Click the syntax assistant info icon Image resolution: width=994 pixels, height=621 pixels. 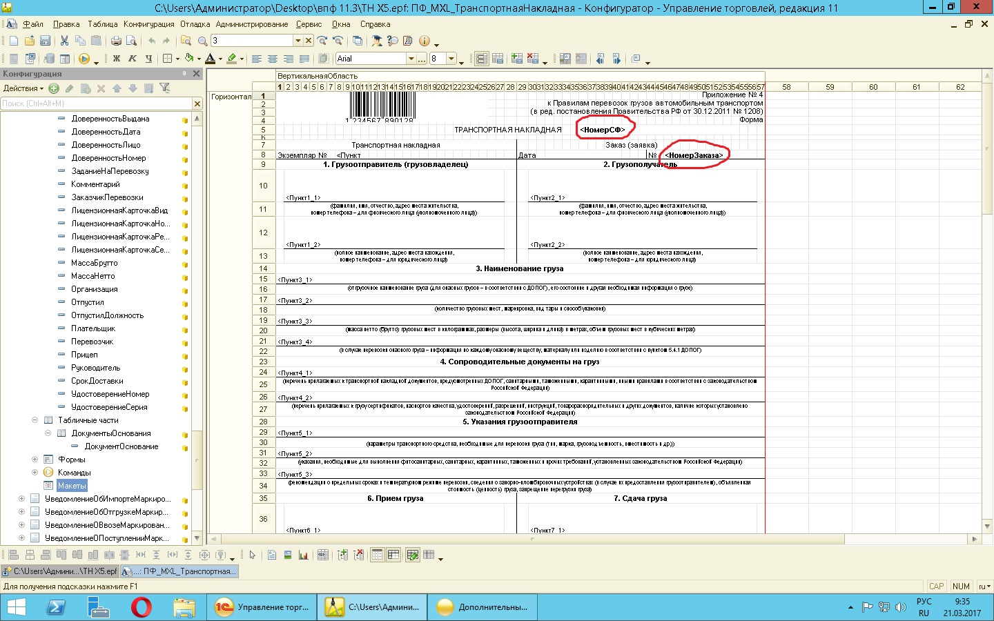pos(425,41)
